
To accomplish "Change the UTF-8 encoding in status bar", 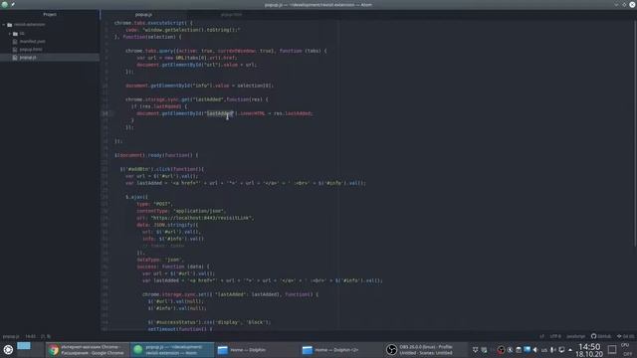I will [x=555, y=336].
